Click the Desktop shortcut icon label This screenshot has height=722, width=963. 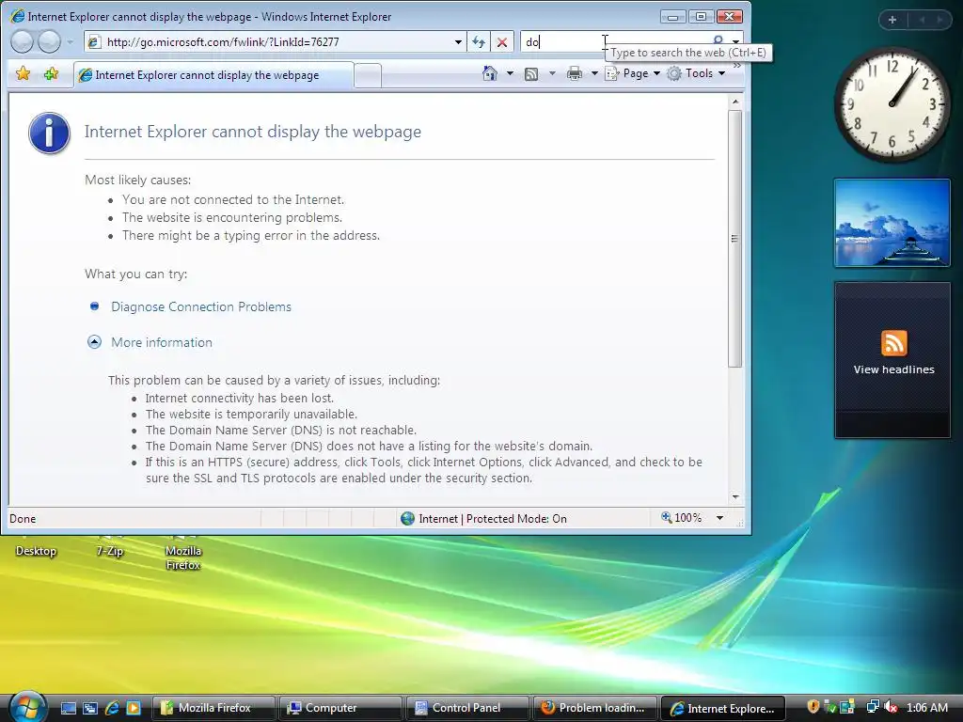(x=36, y=551)
